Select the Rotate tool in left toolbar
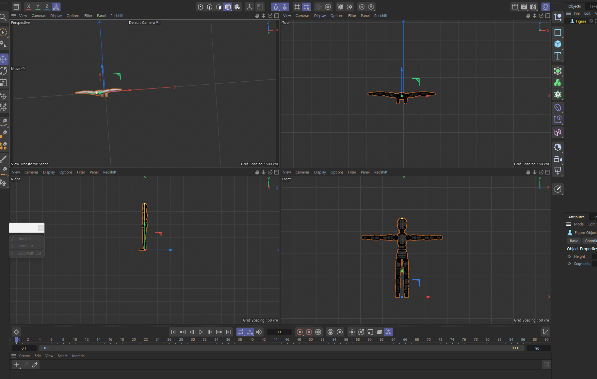Viewport: 597px width, 379px height. [x=4, y=71]
